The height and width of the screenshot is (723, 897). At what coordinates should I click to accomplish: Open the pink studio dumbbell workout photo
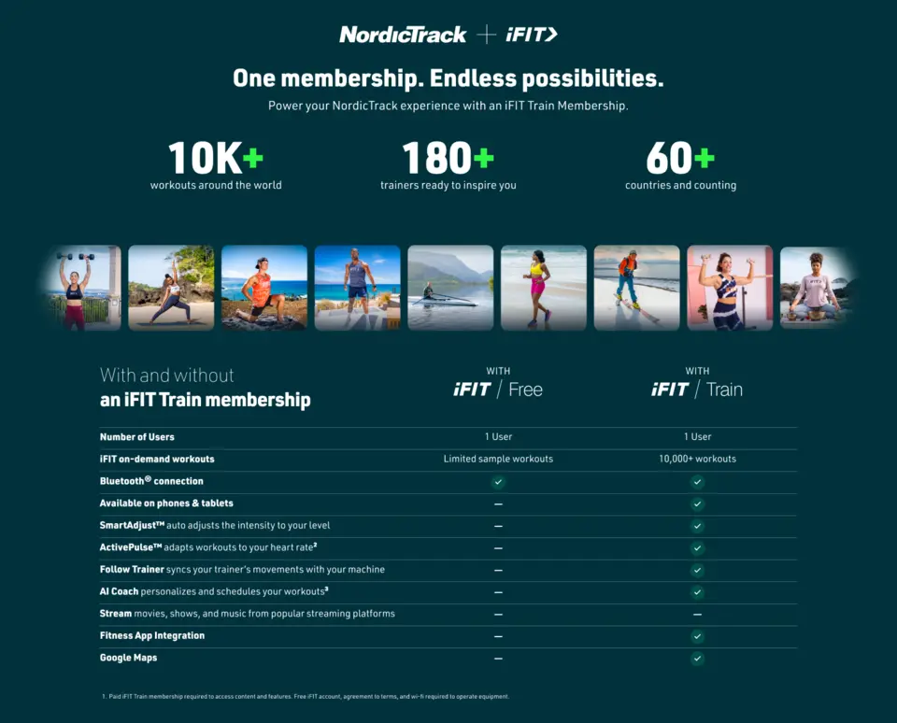[x=730, y=288]
